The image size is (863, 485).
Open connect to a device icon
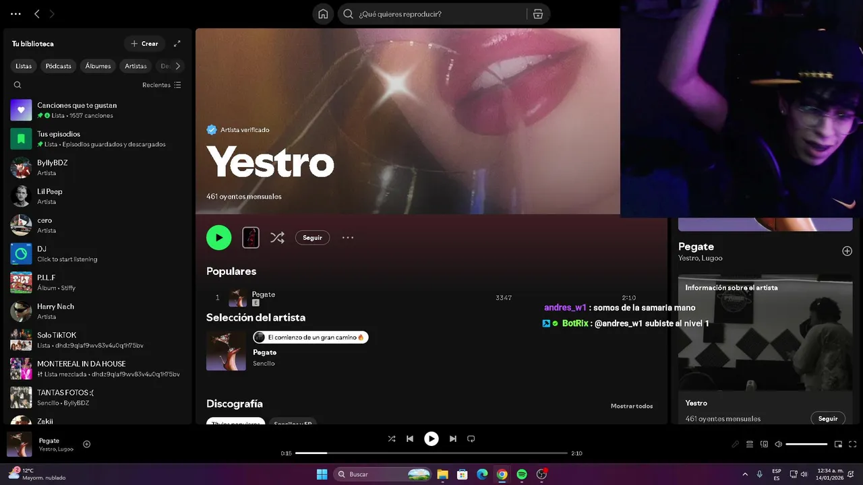pyautogui.click(x=764, y=444)
